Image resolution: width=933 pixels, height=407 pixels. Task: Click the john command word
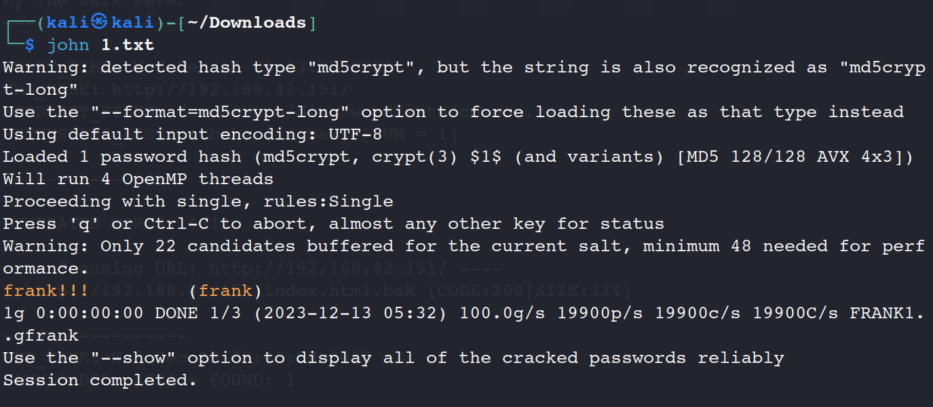coord(68,45)
